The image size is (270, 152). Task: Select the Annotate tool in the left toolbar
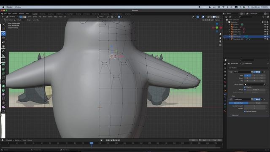coord(3,51)
